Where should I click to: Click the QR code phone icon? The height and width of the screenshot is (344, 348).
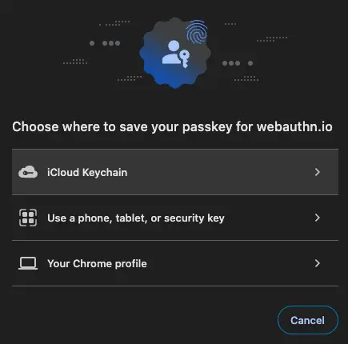pyautogui.click(x=28, y=218)
